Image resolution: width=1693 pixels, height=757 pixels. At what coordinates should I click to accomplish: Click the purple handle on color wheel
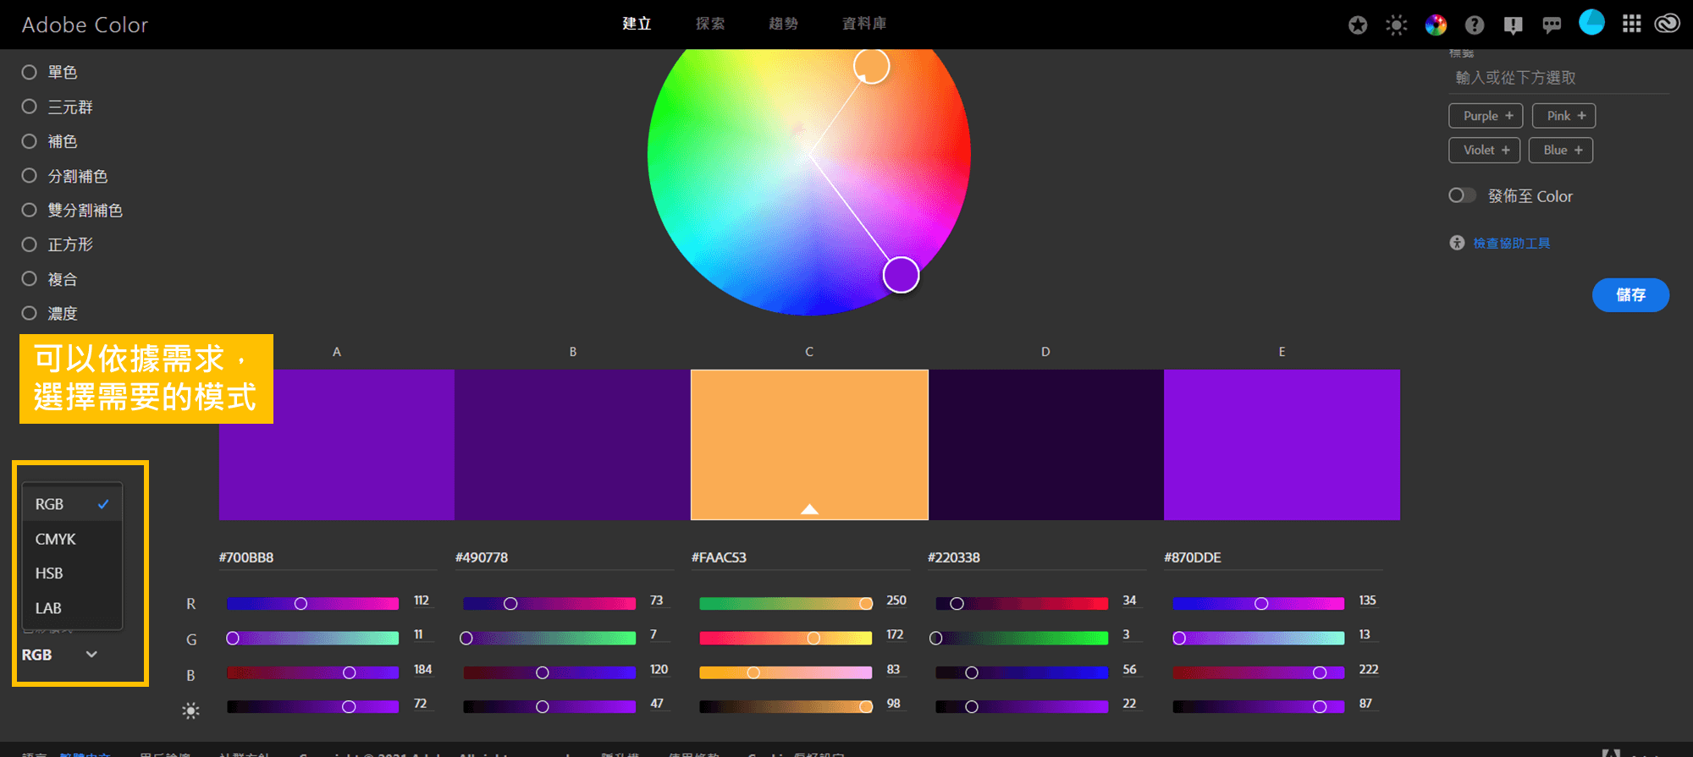902,275
